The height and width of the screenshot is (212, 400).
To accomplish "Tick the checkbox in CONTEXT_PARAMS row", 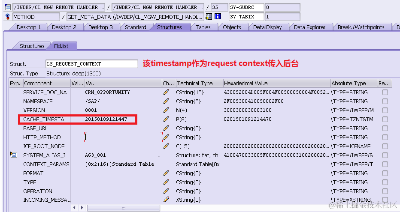I will click(385, 164).
